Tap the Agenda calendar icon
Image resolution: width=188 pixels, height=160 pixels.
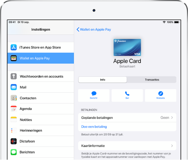point(14,109)
